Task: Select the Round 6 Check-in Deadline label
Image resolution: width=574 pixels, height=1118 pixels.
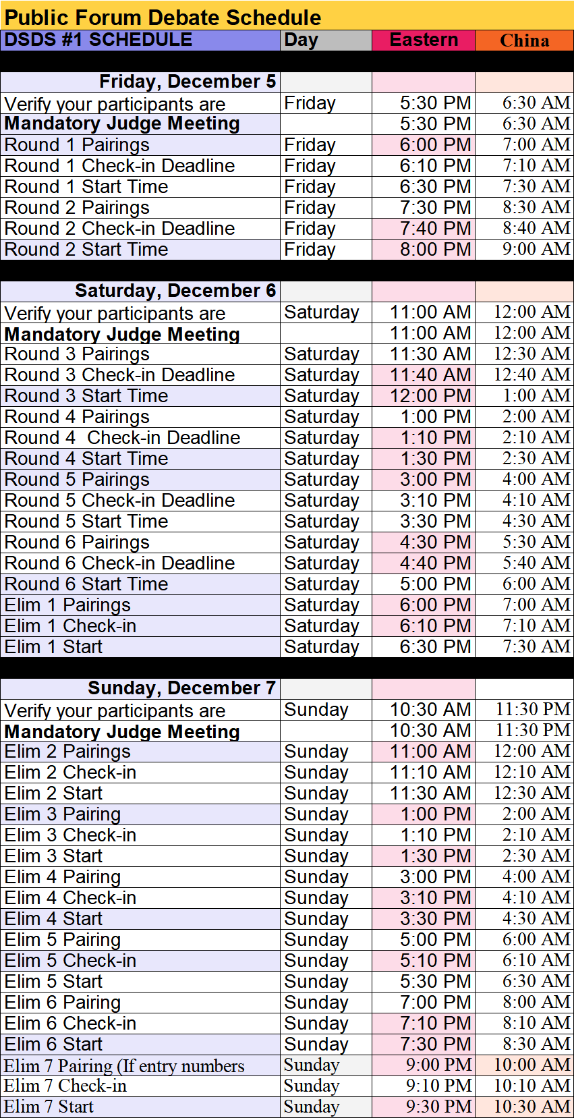Action: point(119,563)
